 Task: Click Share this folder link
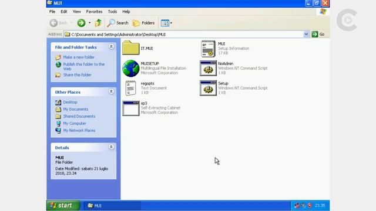tap(77, 75)
